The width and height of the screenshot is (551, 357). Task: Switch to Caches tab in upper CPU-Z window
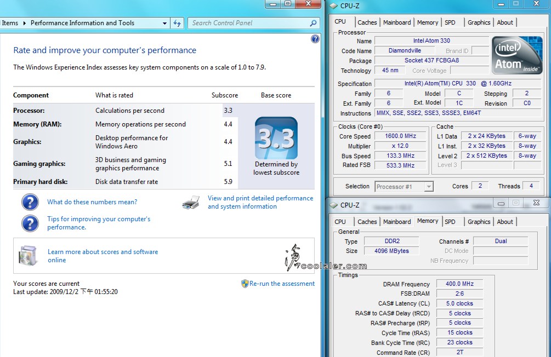point(367,22)
